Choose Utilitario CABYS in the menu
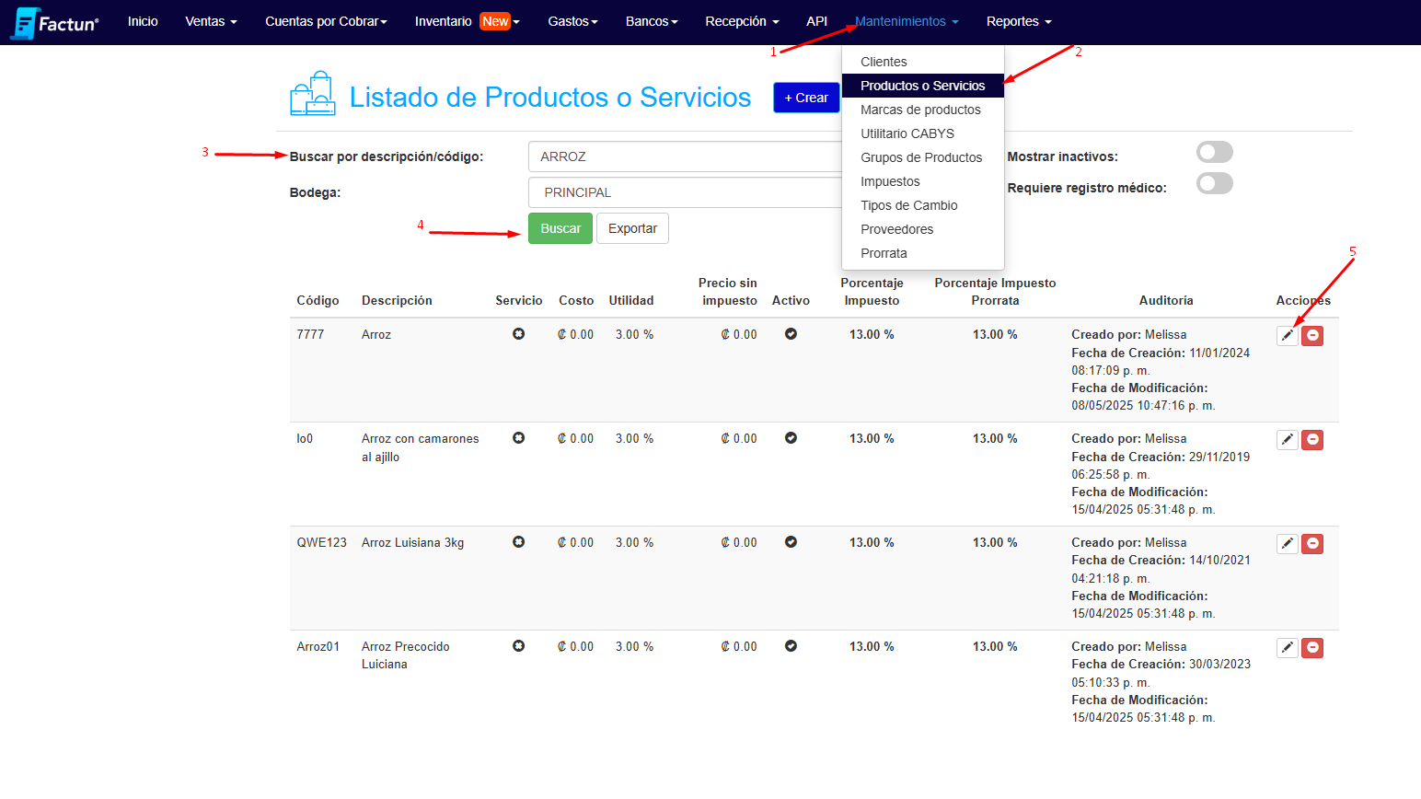The width and height of the screenshot is (1421, 799). (x=923, y=133)
